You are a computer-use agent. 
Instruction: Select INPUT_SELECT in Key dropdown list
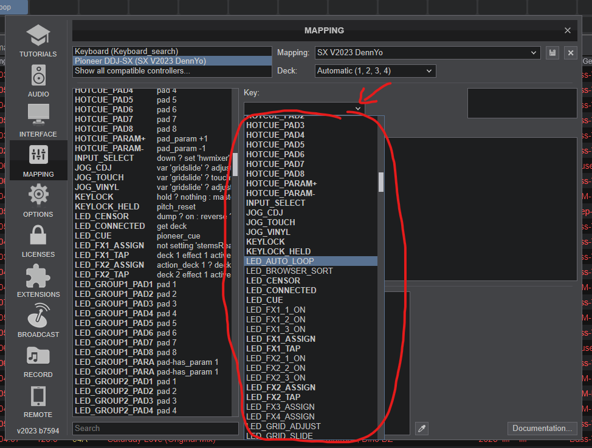click(x=311, y=203)
